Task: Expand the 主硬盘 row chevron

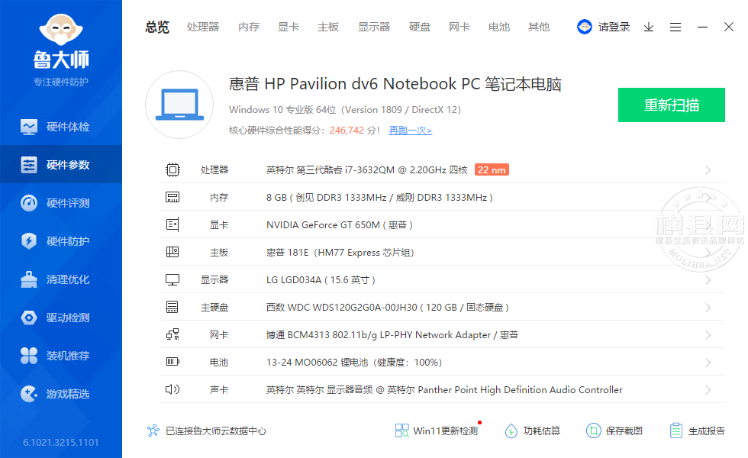Action: click(708, 308)
